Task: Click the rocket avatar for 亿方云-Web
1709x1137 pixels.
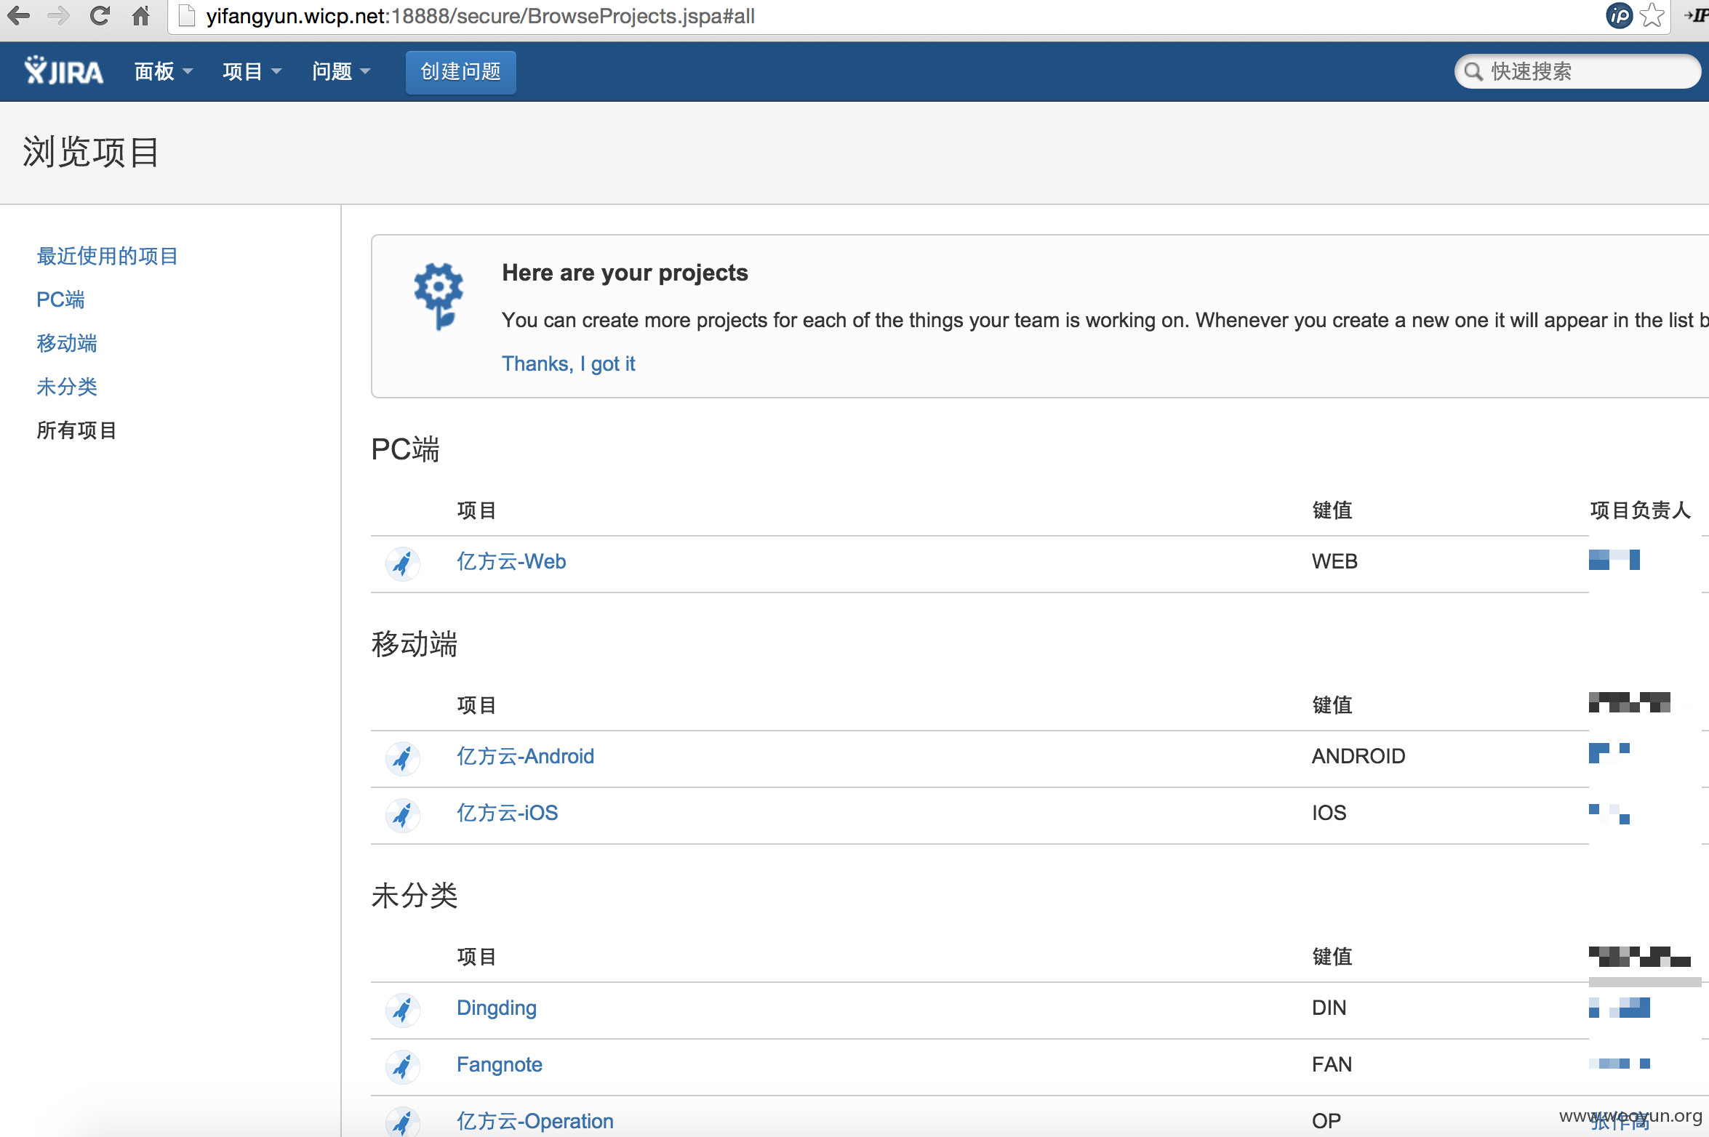Action: (x=402, y=563)
